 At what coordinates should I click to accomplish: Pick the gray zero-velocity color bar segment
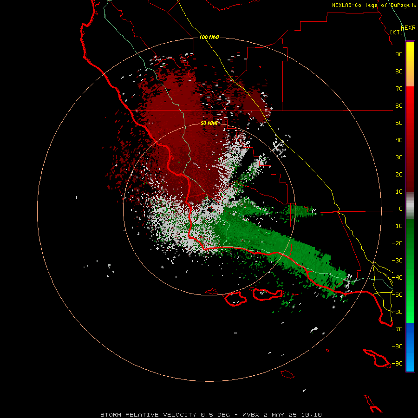point(410,206)
